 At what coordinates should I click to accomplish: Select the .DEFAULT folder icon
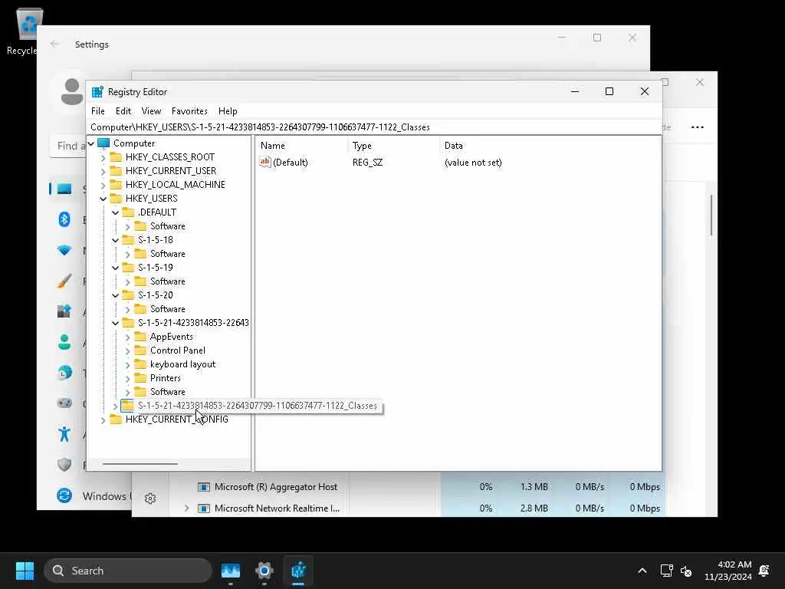128,212
